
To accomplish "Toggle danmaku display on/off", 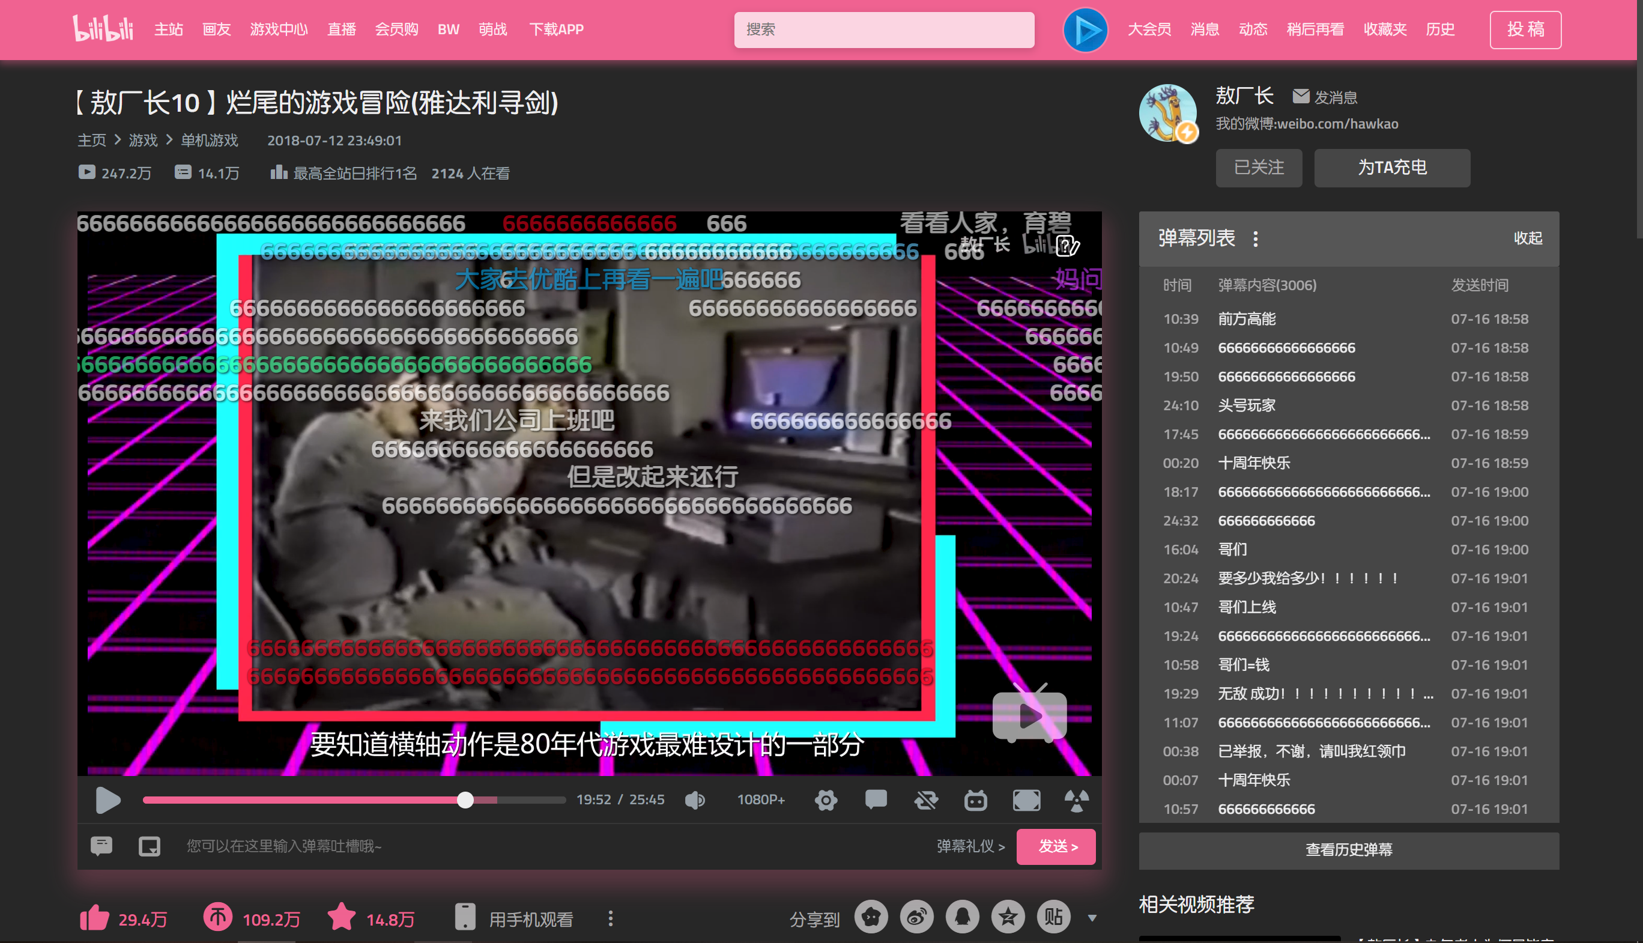I will [875, 800].
